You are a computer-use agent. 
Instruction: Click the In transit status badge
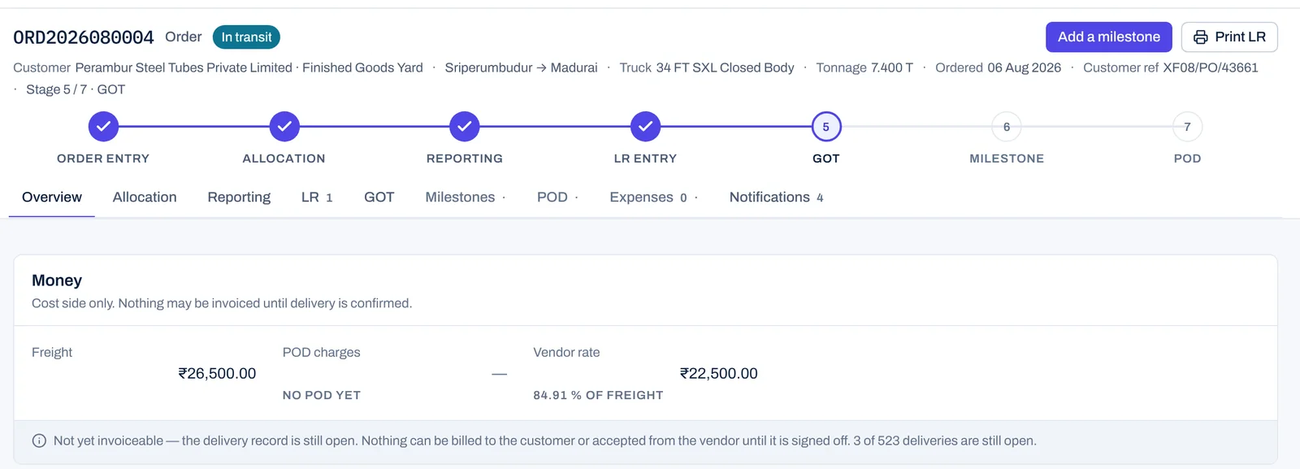[246, 37]
